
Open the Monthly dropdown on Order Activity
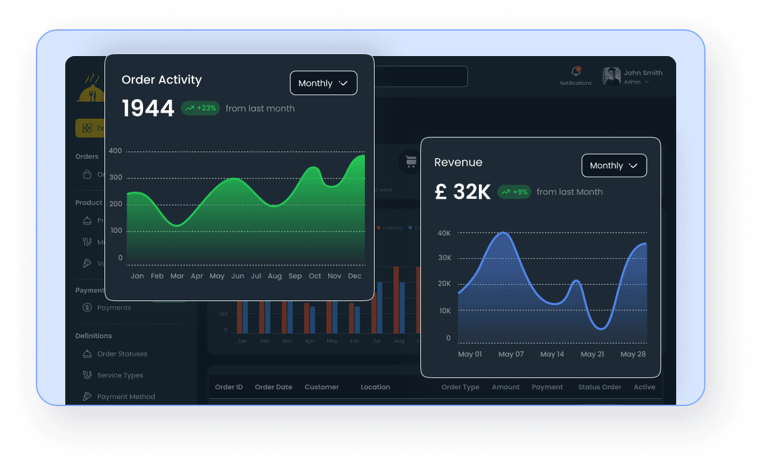tap(323, 83)
